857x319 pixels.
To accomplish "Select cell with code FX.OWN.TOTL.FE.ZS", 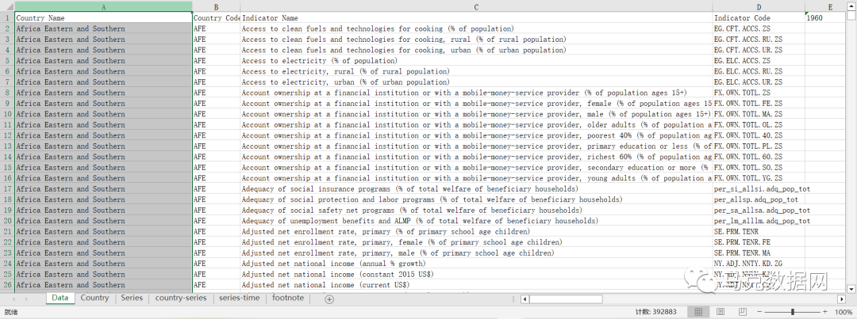I will (759, 103).
